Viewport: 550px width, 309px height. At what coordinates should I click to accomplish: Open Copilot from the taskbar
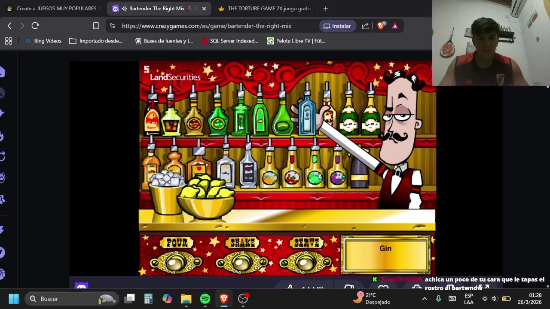167,299
